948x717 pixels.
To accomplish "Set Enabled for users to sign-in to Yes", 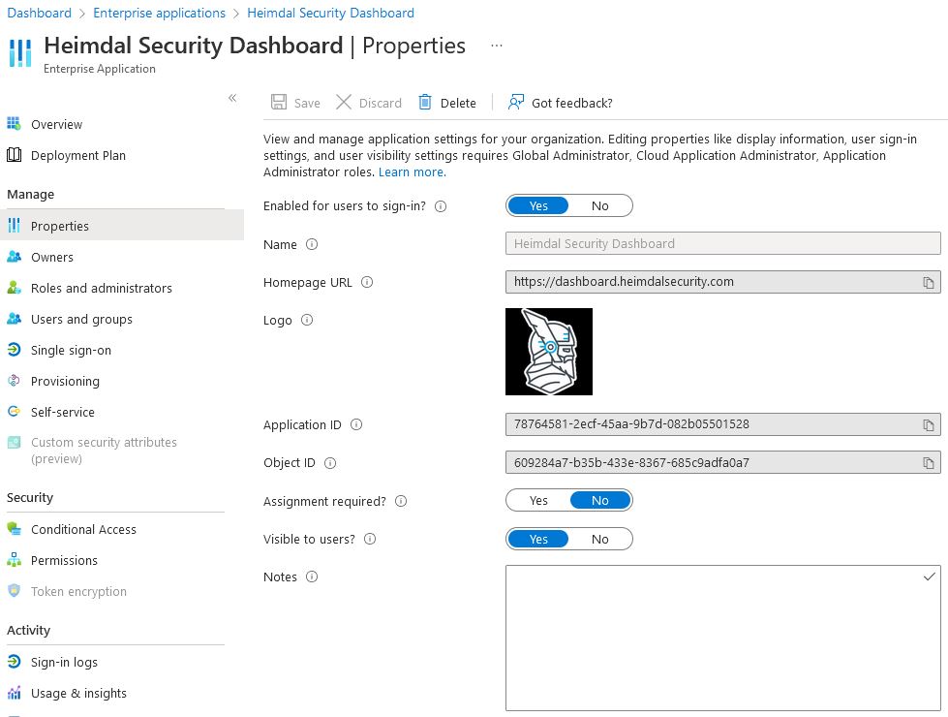I will (x=538, y=205).
